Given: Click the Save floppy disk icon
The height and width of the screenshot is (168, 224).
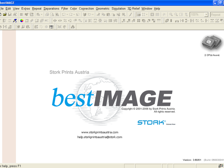Looking at the screenshot, I should [x=10, y=14].
